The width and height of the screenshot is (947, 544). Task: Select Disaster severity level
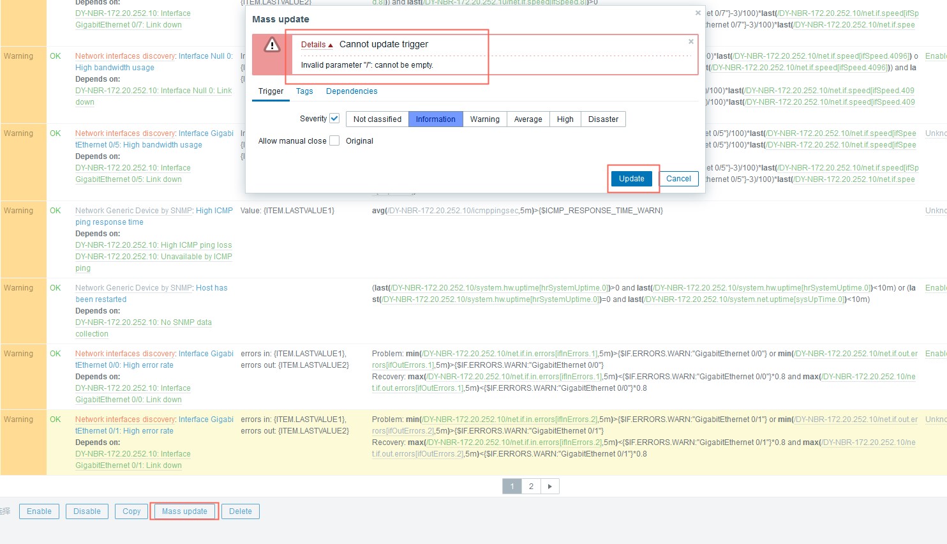(602, 119)
